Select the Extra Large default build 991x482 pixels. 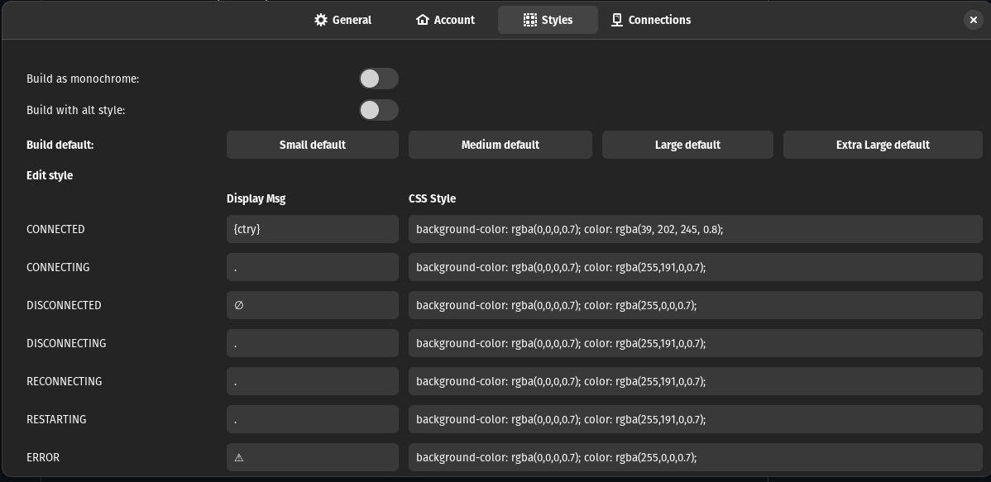coord(883,145)
